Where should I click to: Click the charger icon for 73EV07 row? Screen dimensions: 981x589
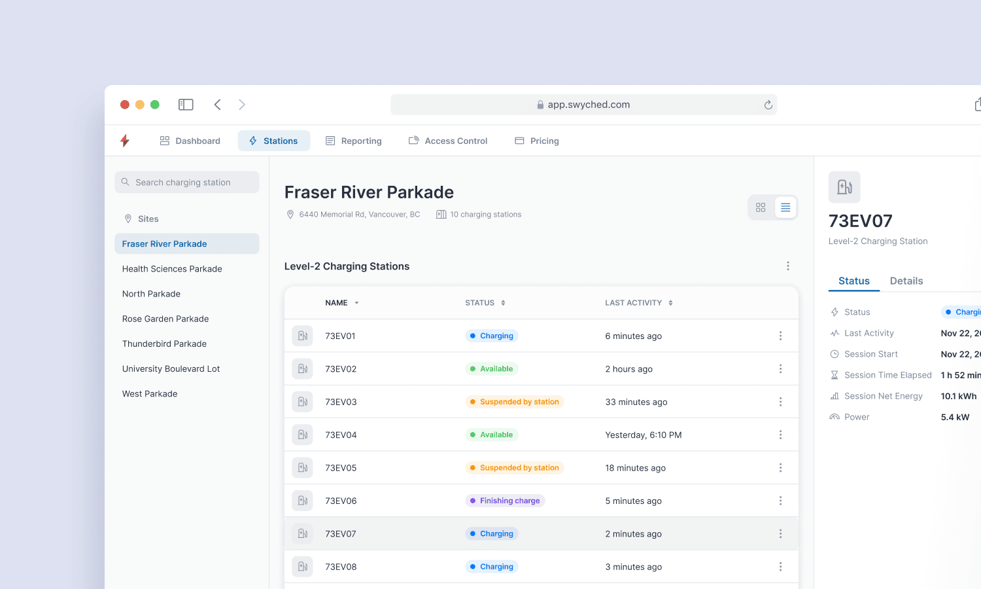click(302, 534)
